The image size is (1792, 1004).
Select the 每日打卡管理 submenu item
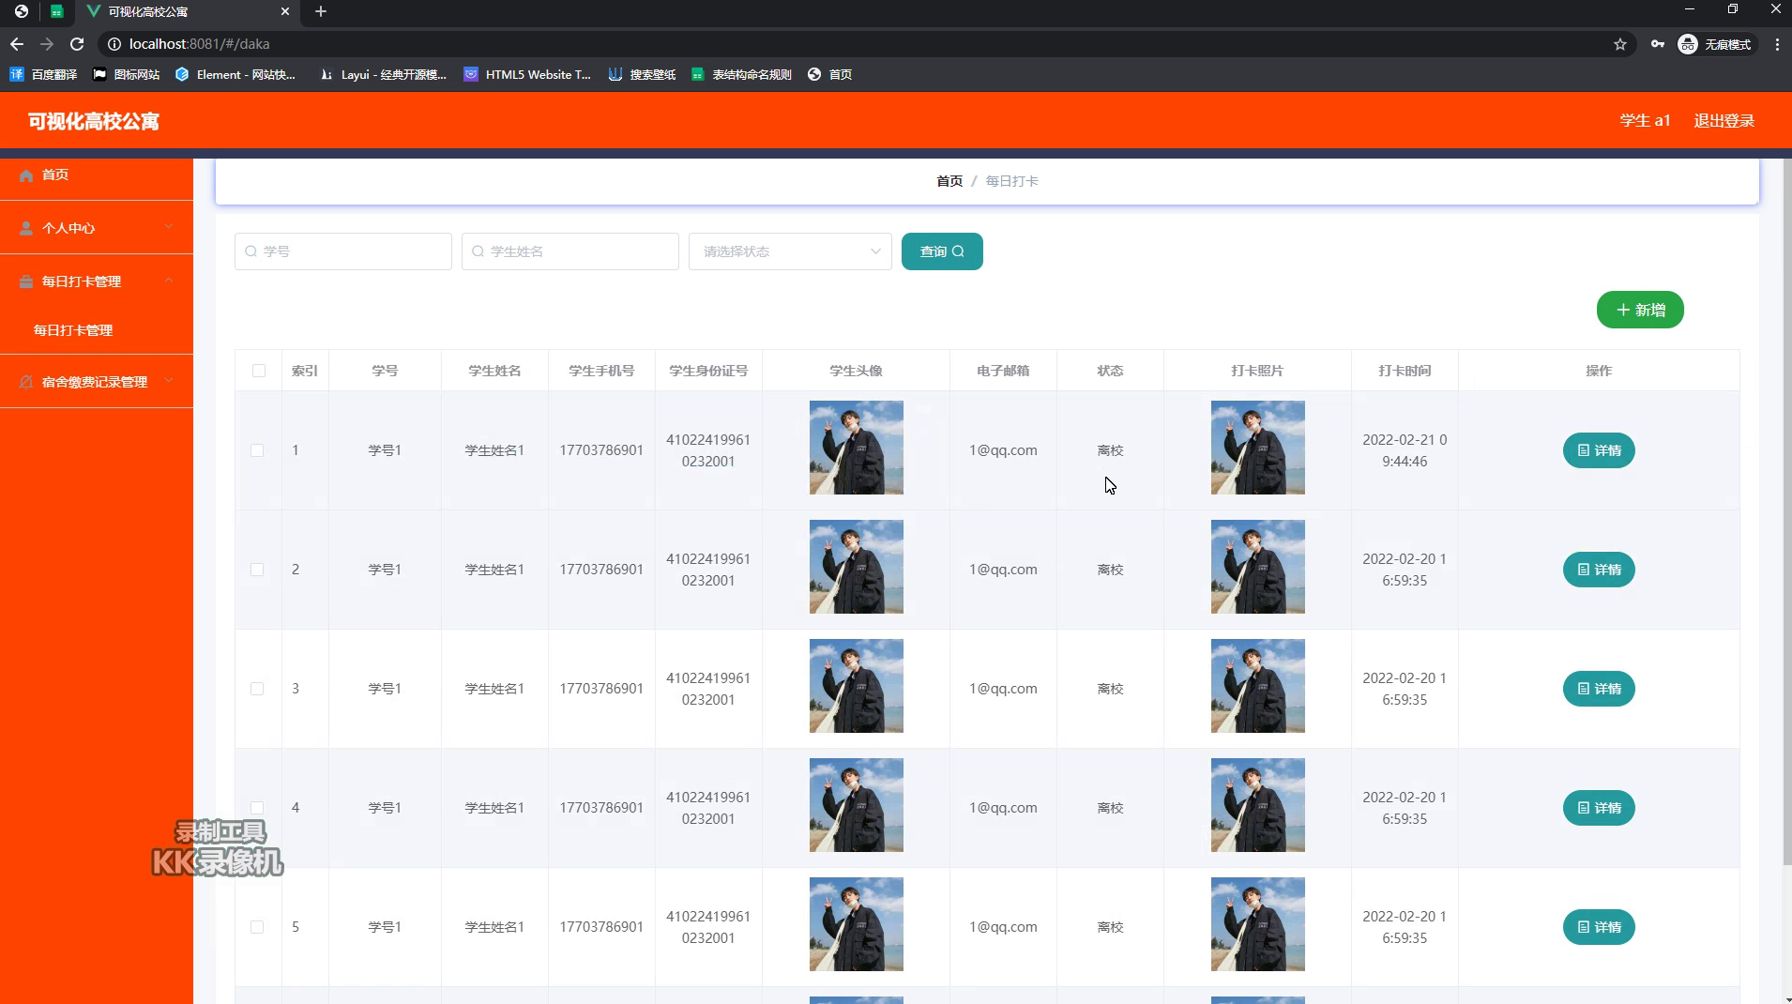point(97,330)
